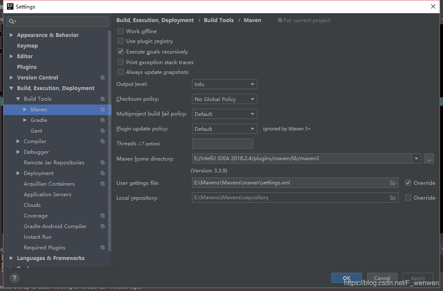Click the project-level icon beside Required Plugins
The width and height of the screenshot is (443, 291).
(x=102, y=248)
